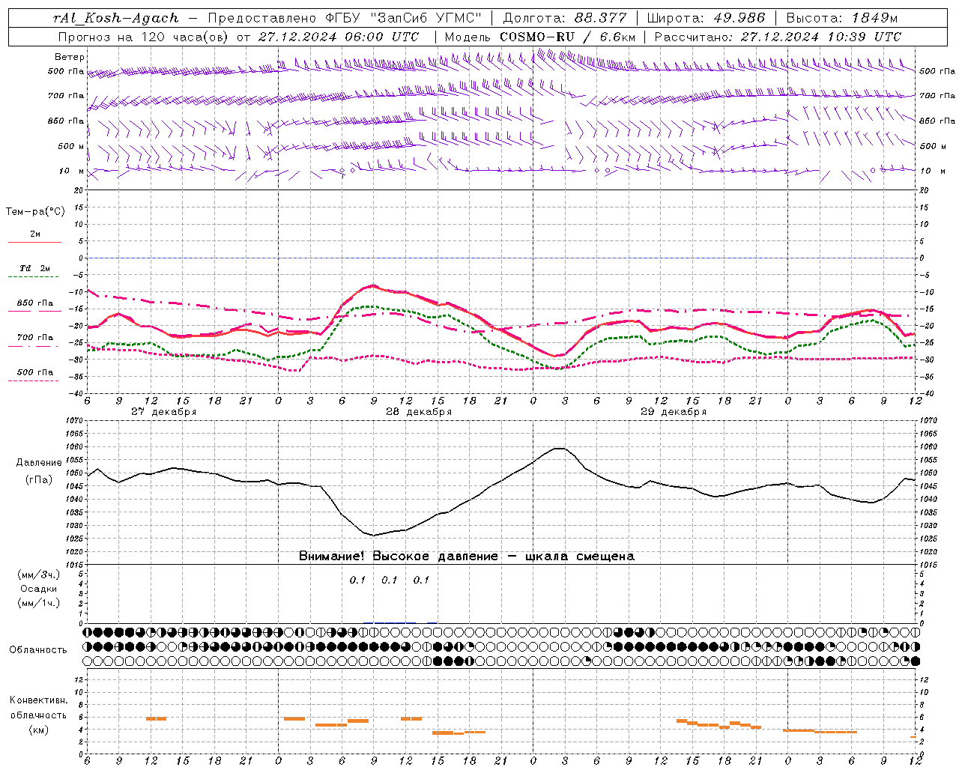Select the longitude value Долгота: 88.377
The height and width of the screenshot is (767, 959).
coord(564,18)
